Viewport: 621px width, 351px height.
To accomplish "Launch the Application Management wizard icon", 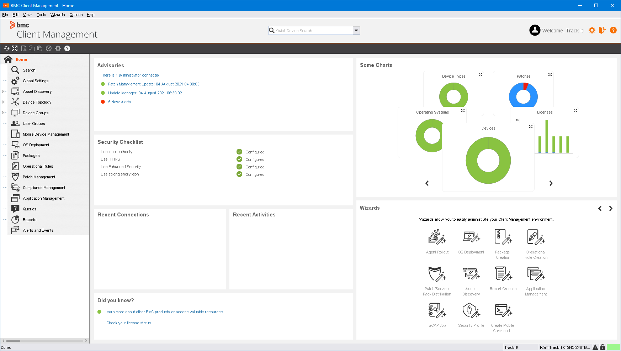I will 536,274.
